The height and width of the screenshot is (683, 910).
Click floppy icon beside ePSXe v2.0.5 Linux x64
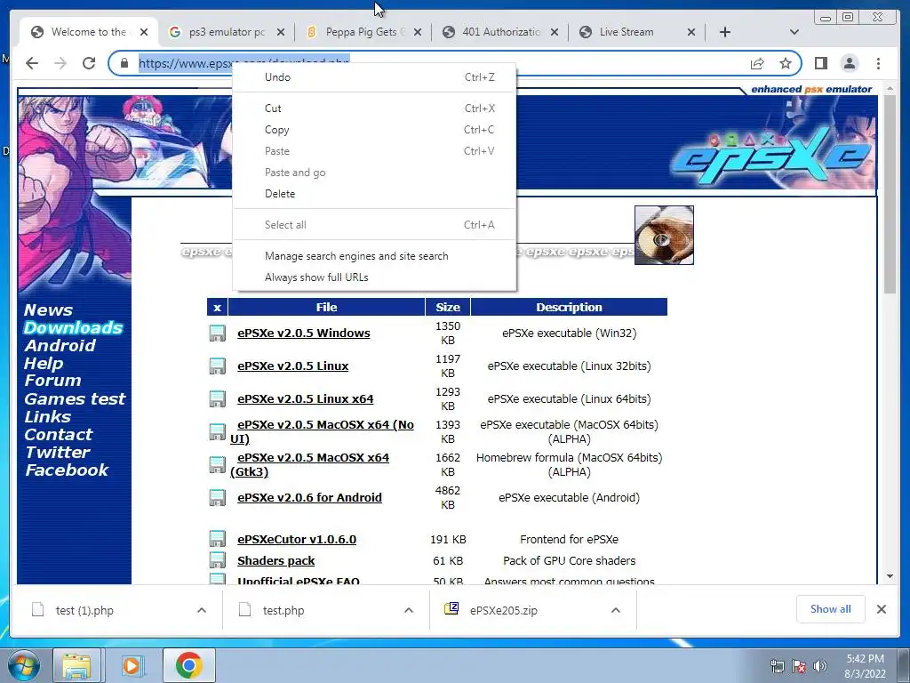click(x=217, y=399)
